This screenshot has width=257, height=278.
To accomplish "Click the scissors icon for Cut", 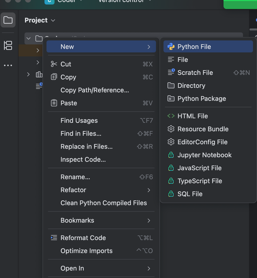I will [x=54, y=64].
